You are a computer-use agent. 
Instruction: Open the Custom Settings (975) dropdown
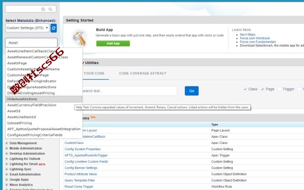pos(27,28)
